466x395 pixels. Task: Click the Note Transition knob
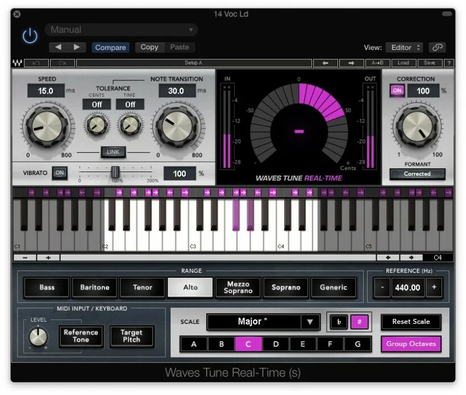(177, 126)
